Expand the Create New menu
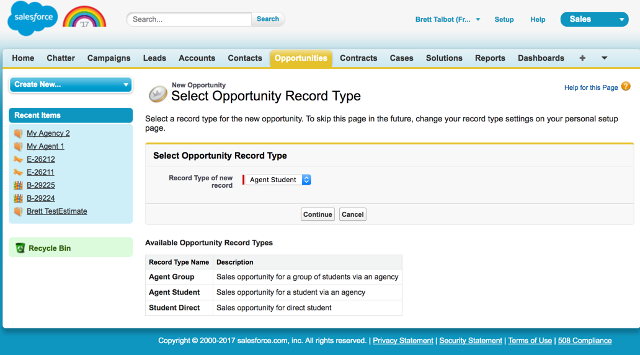This screenshot has width=640, height=355. click(71, 84)
